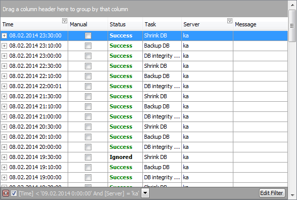Viewport: 297px width, 200px height.
Task: Expand the 21:10:00 row details
Action: pos(4,106)
